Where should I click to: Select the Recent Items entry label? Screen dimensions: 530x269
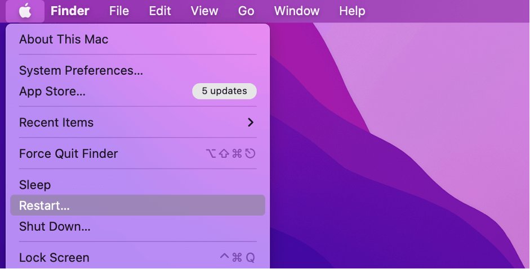56,122
